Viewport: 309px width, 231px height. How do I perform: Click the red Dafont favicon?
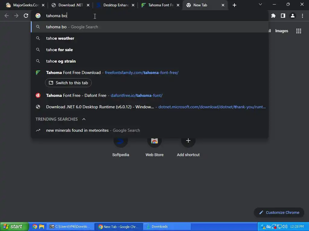click(38, 95)
